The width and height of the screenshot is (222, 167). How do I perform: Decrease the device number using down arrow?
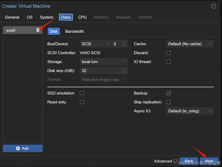click(124, 45)
